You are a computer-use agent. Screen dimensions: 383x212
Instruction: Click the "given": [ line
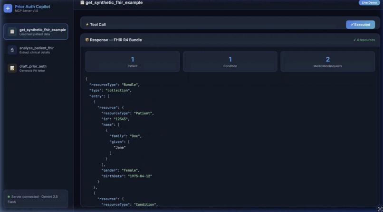(x=120, y=142)
